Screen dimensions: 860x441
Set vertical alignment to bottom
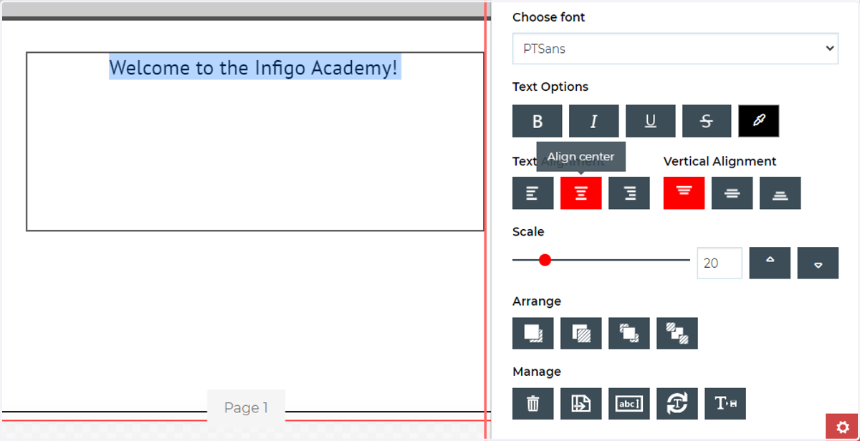pyautogui.click(x=780, y=193)
